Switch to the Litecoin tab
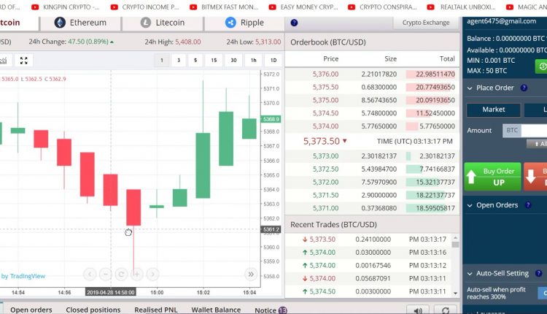This screenshot has height=314, width=547. [x=163, y=23]
